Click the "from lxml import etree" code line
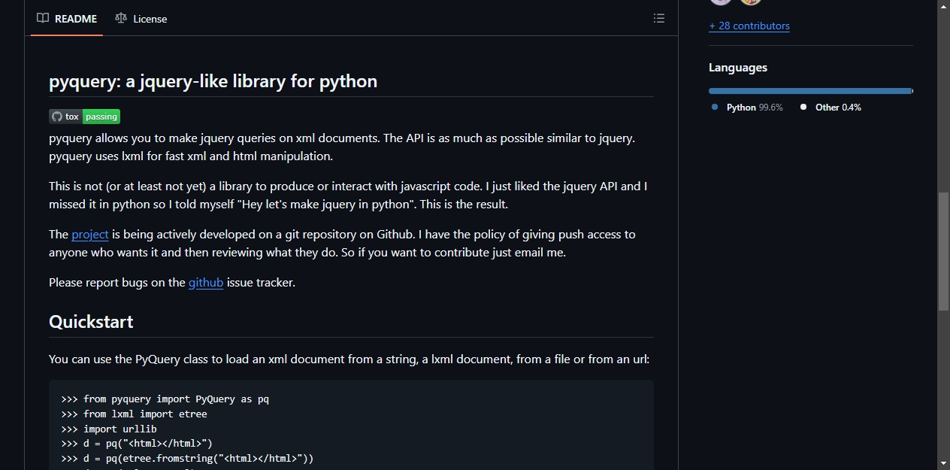Viewport: 950px width, 470px height. click(x=134, y=414)
